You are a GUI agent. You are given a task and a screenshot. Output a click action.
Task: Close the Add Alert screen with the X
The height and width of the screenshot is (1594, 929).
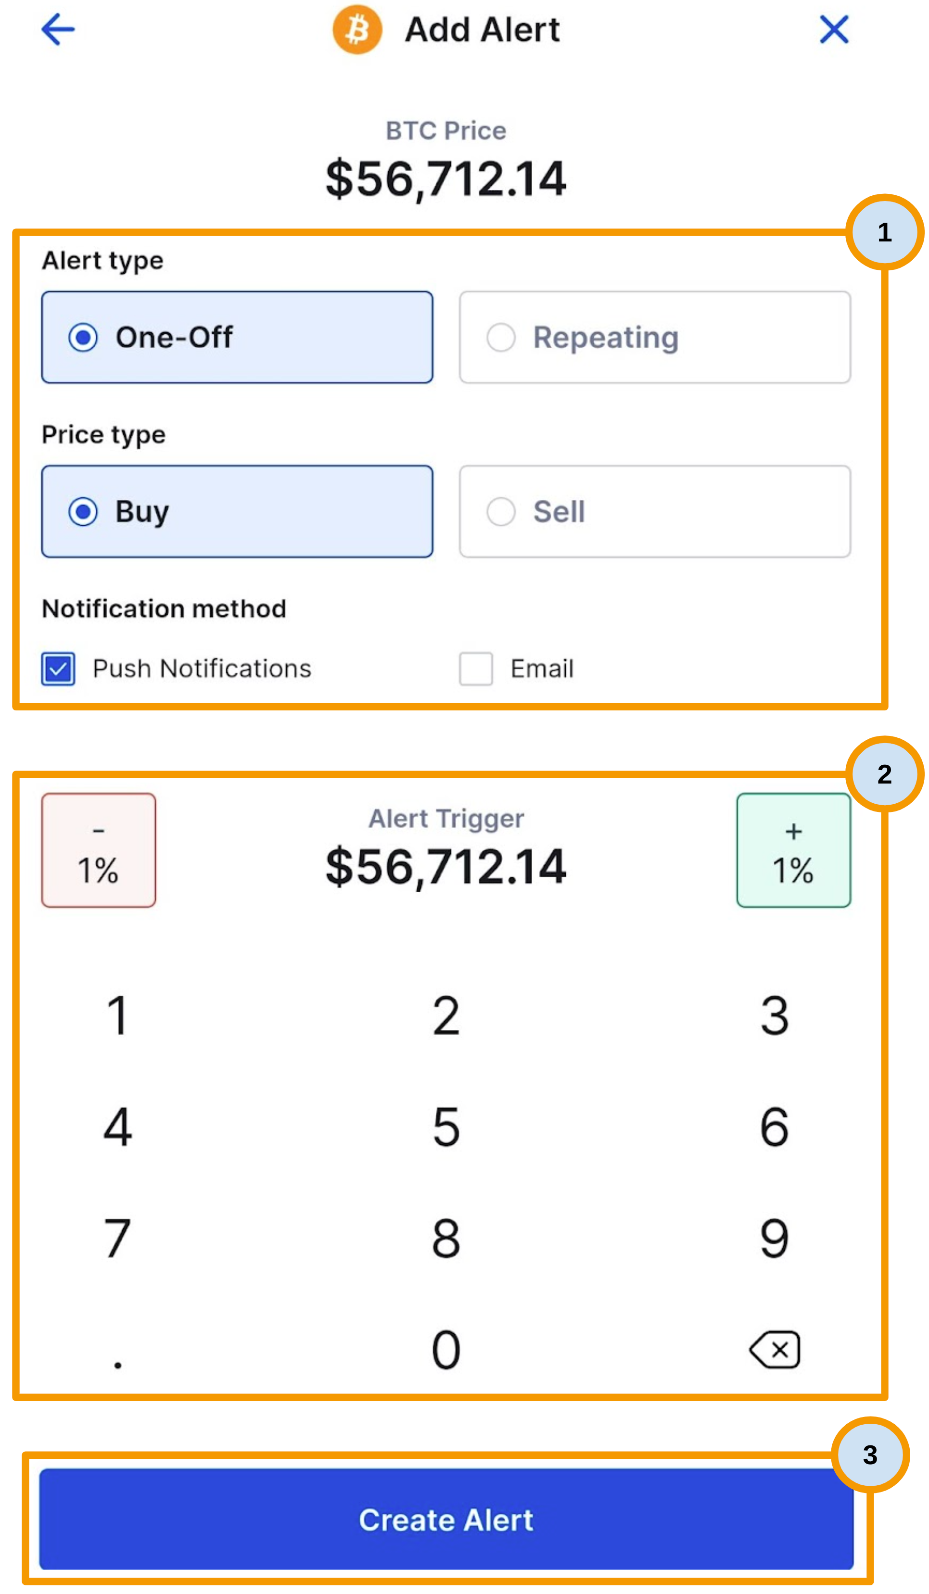(834, 30)
